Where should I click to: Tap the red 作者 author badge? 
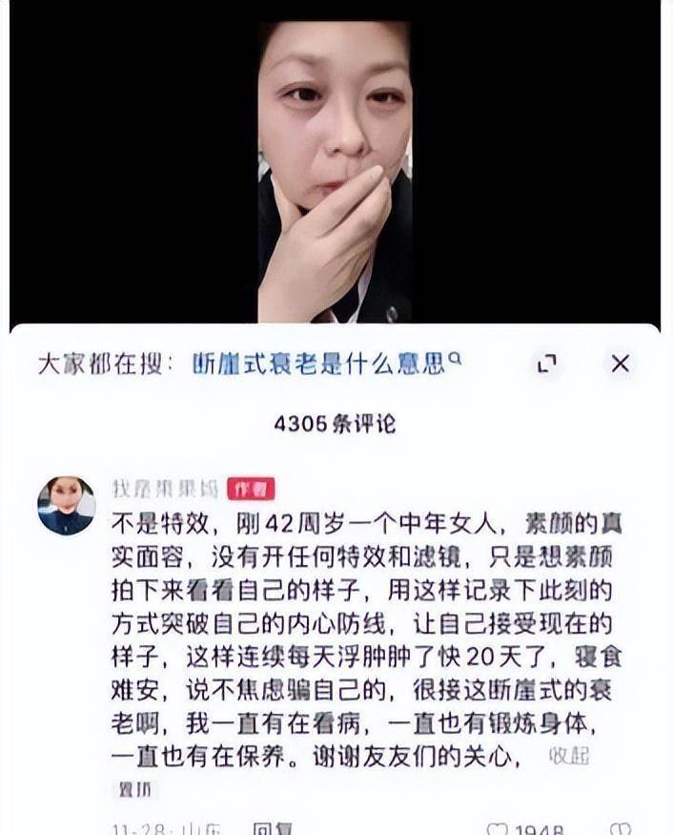point(251,489)
